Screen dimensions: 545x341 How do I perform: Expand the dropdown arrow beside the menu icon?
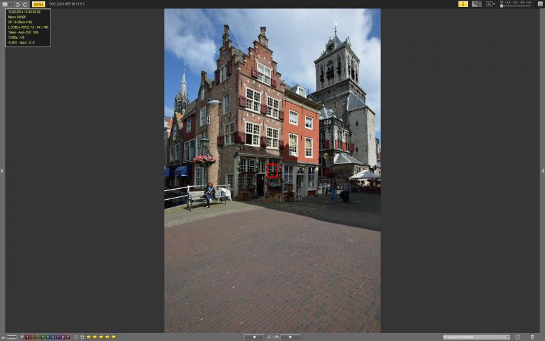pos(10,5)
